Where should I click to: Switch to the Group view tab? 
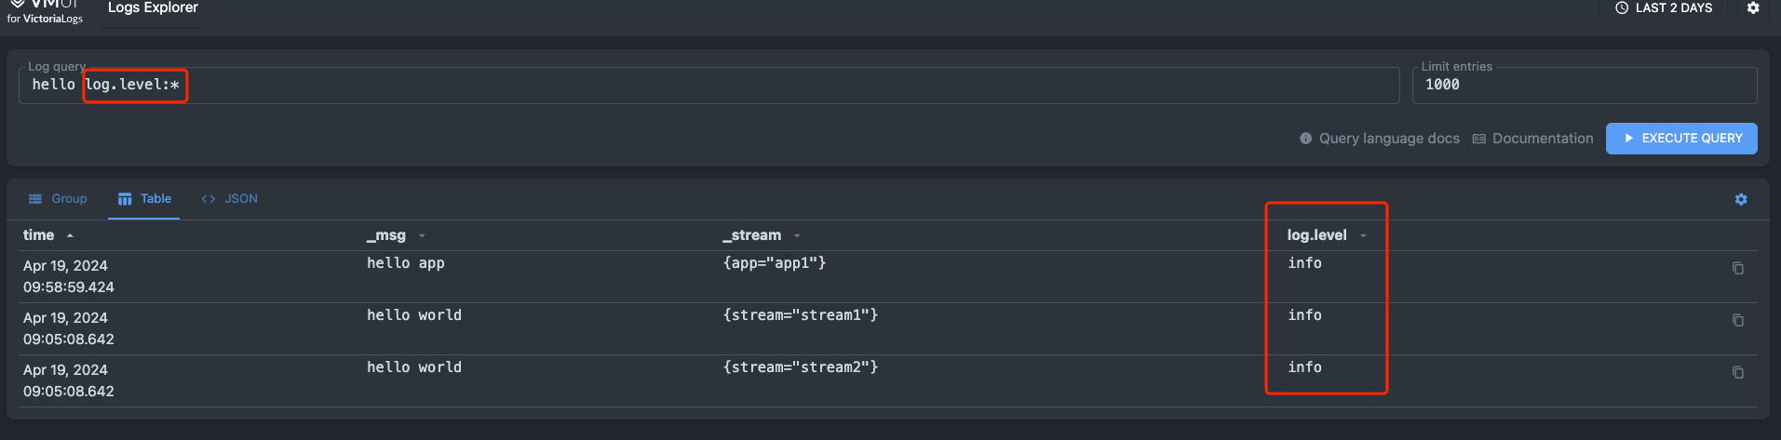point(58,199)
